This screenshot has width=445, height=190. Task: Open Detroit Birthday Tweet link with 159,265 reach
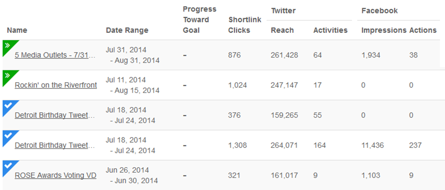click(55, 115)
